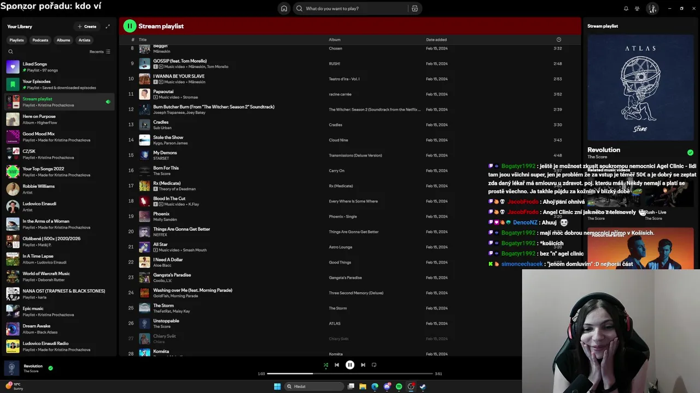Open Steam from taskbar
This screenshot has width=700, height=393.
point(423,386)
